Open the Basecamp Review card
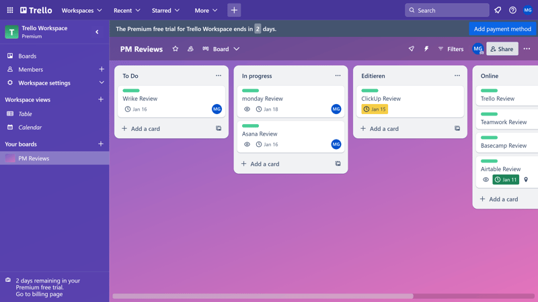Image resolution: width=538 pixels, height=302 pixels. tap(507, 142)
